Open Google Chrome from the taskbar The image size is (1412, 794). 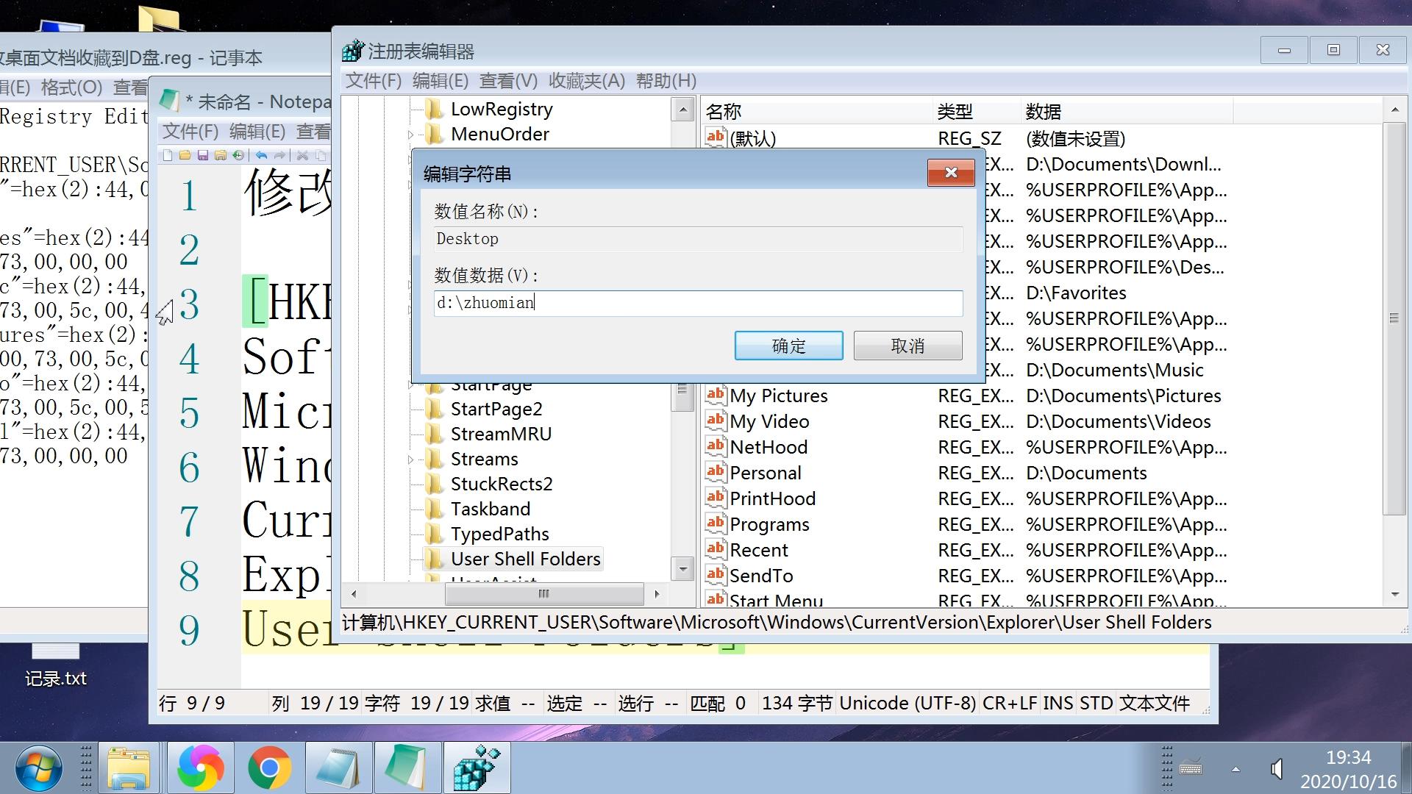pyautogui.click(x=269, y=768)
